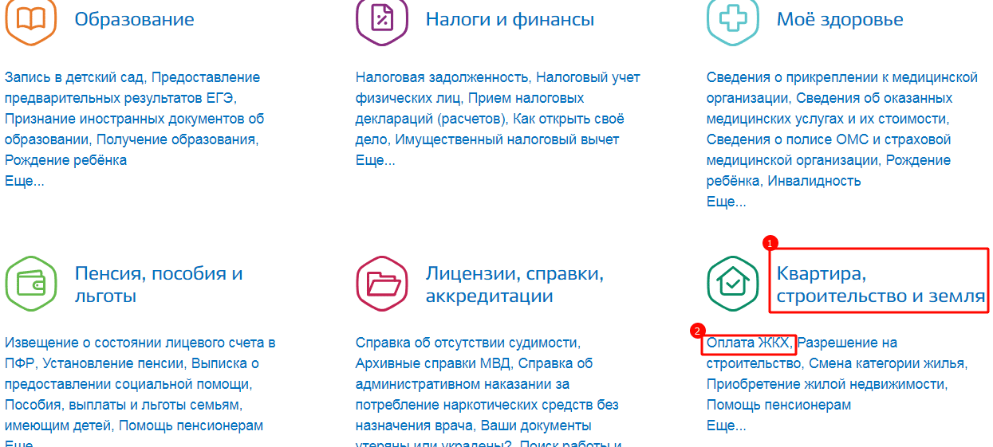Open the Лицензии, справки, аккредитации heading
Viewport: 993px width, 447px height.
(x=514, y=284)
